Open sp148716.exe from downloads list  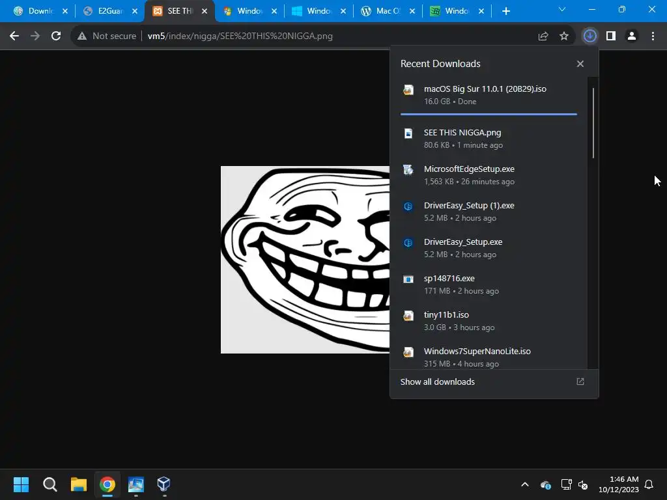[x=489, y=285]
